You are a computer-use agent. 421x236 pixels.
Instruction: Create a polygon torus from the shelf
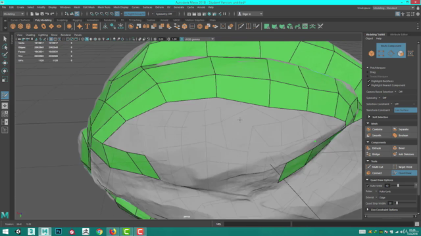click(x=43, y=26)
